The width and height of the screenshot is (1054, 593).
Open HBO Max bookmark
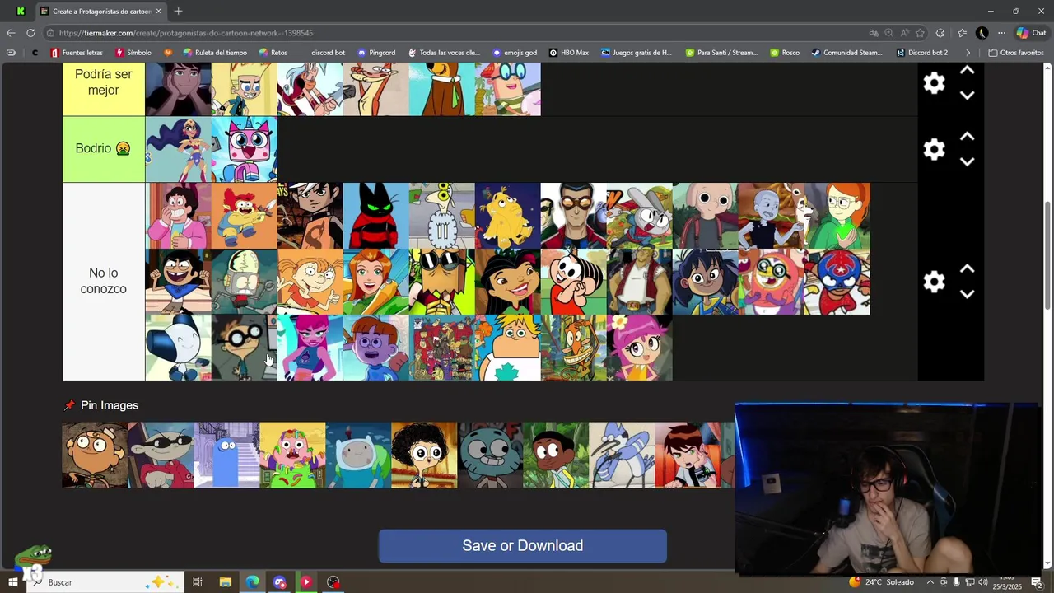(x=569, y=53)
